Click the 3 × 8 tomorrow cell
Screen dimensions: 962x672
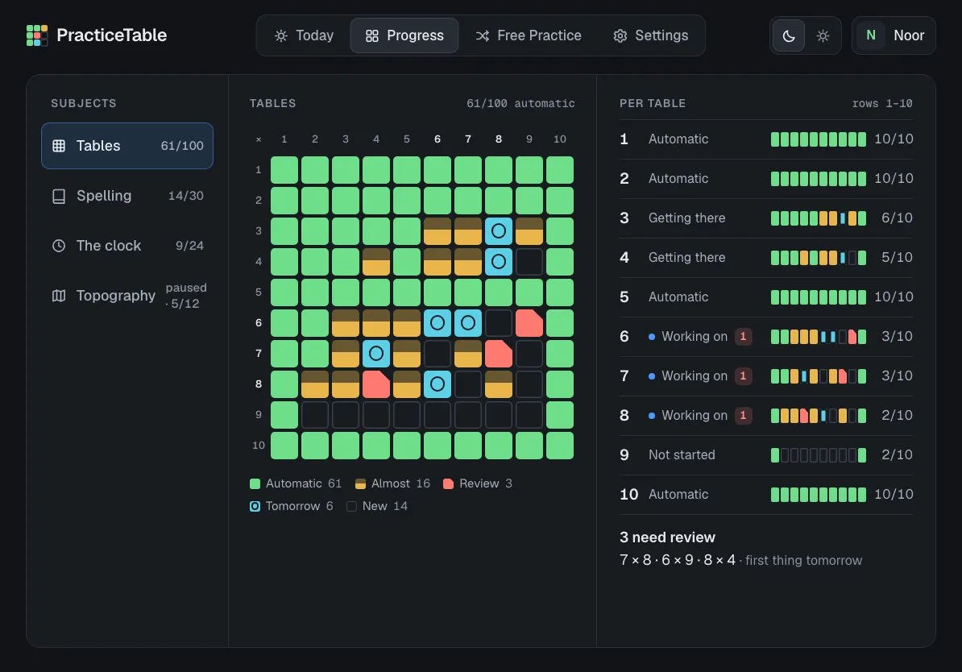pos(499,230)
